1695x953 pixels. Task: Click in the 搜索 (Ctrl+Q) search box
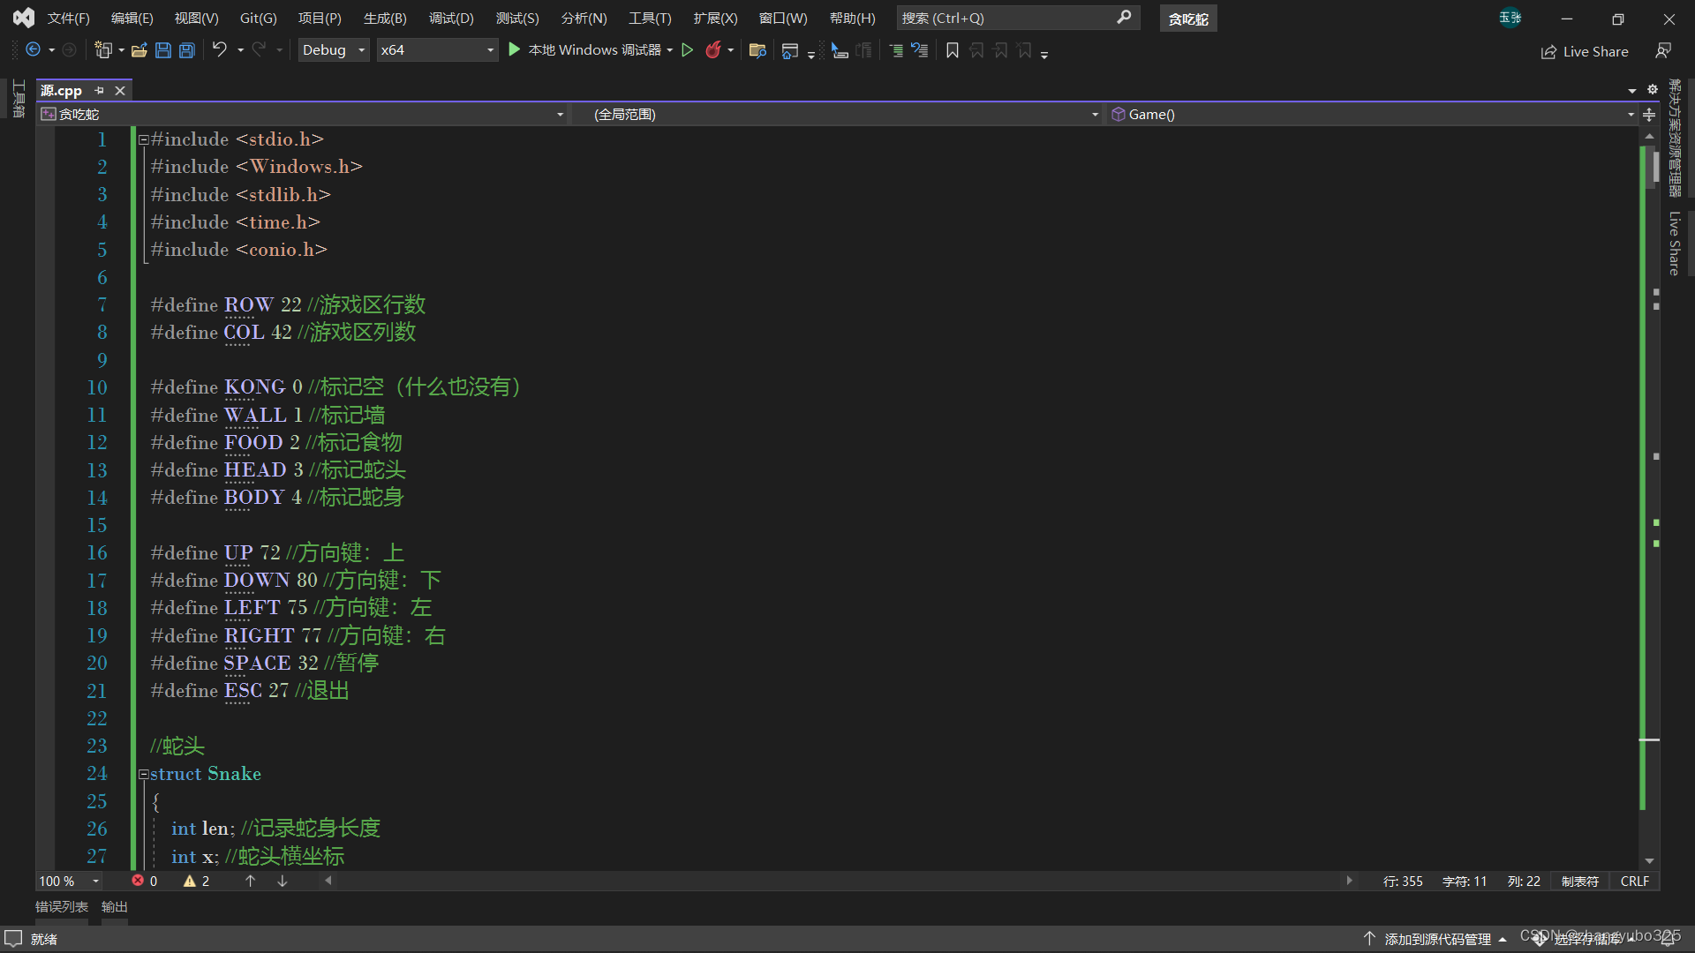pyautogui.click(x=1006, y=18)
